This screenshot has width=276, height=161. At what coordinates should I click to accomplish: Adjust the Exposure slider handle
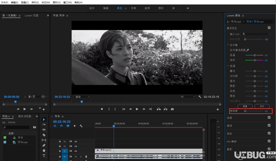point(254,71)
